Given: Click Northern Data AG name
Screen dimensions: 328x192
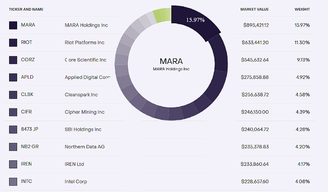Looking at the screenshot, I should click(85, 147).
